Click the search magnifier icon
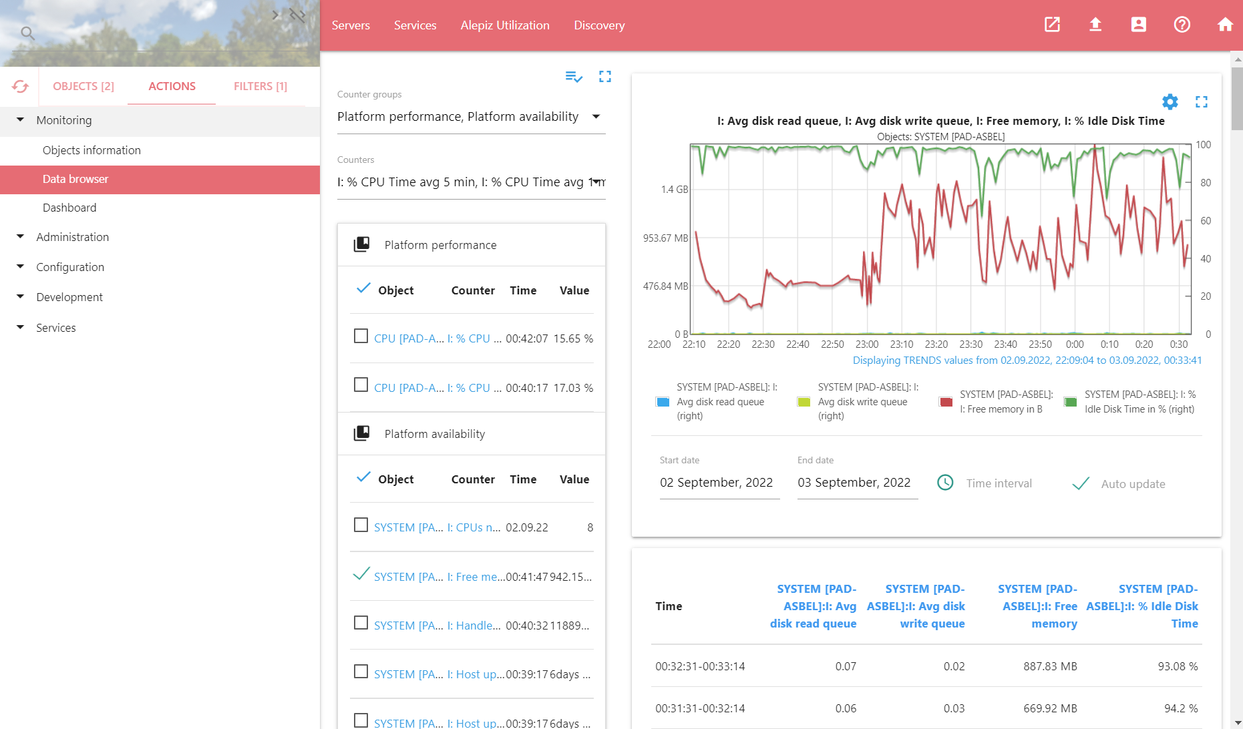This screenshot has width=1243, height=729. point(27,33)
